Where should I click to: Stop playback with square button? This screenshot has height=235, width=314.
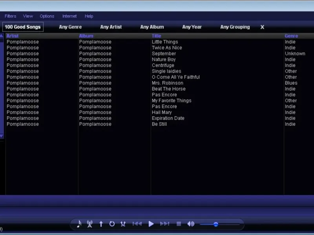[x=179, y=224]
